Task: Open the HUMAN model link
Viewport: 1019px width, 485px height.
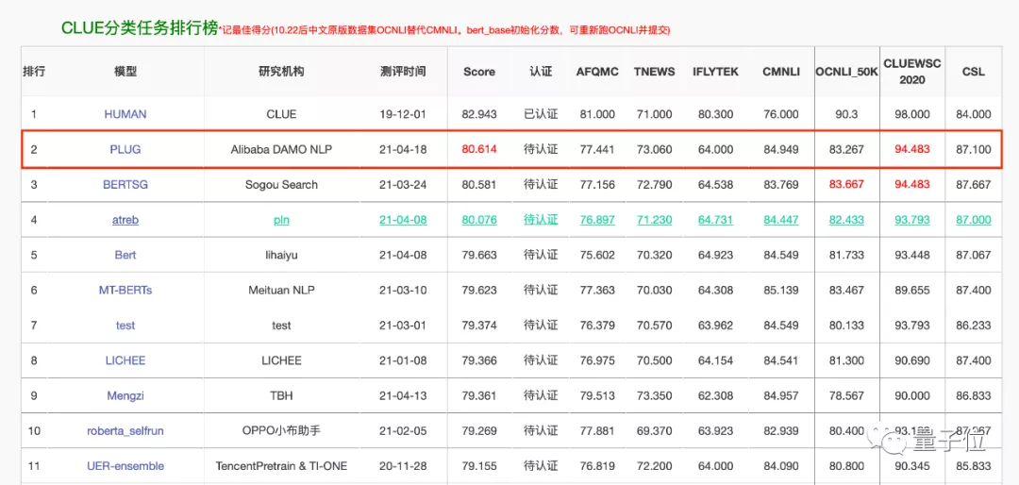Action: 125,114
